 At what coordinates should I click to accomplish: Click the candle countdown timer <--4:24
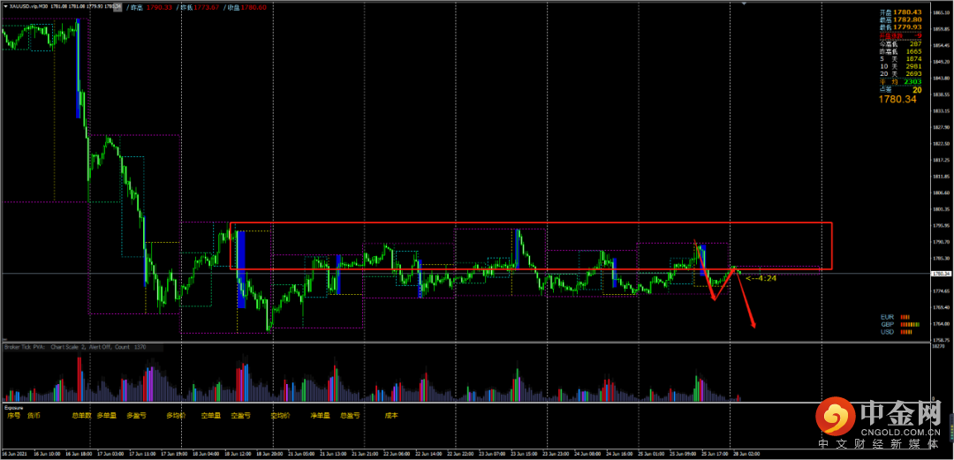pyautogui.click(x=760, y=278)
